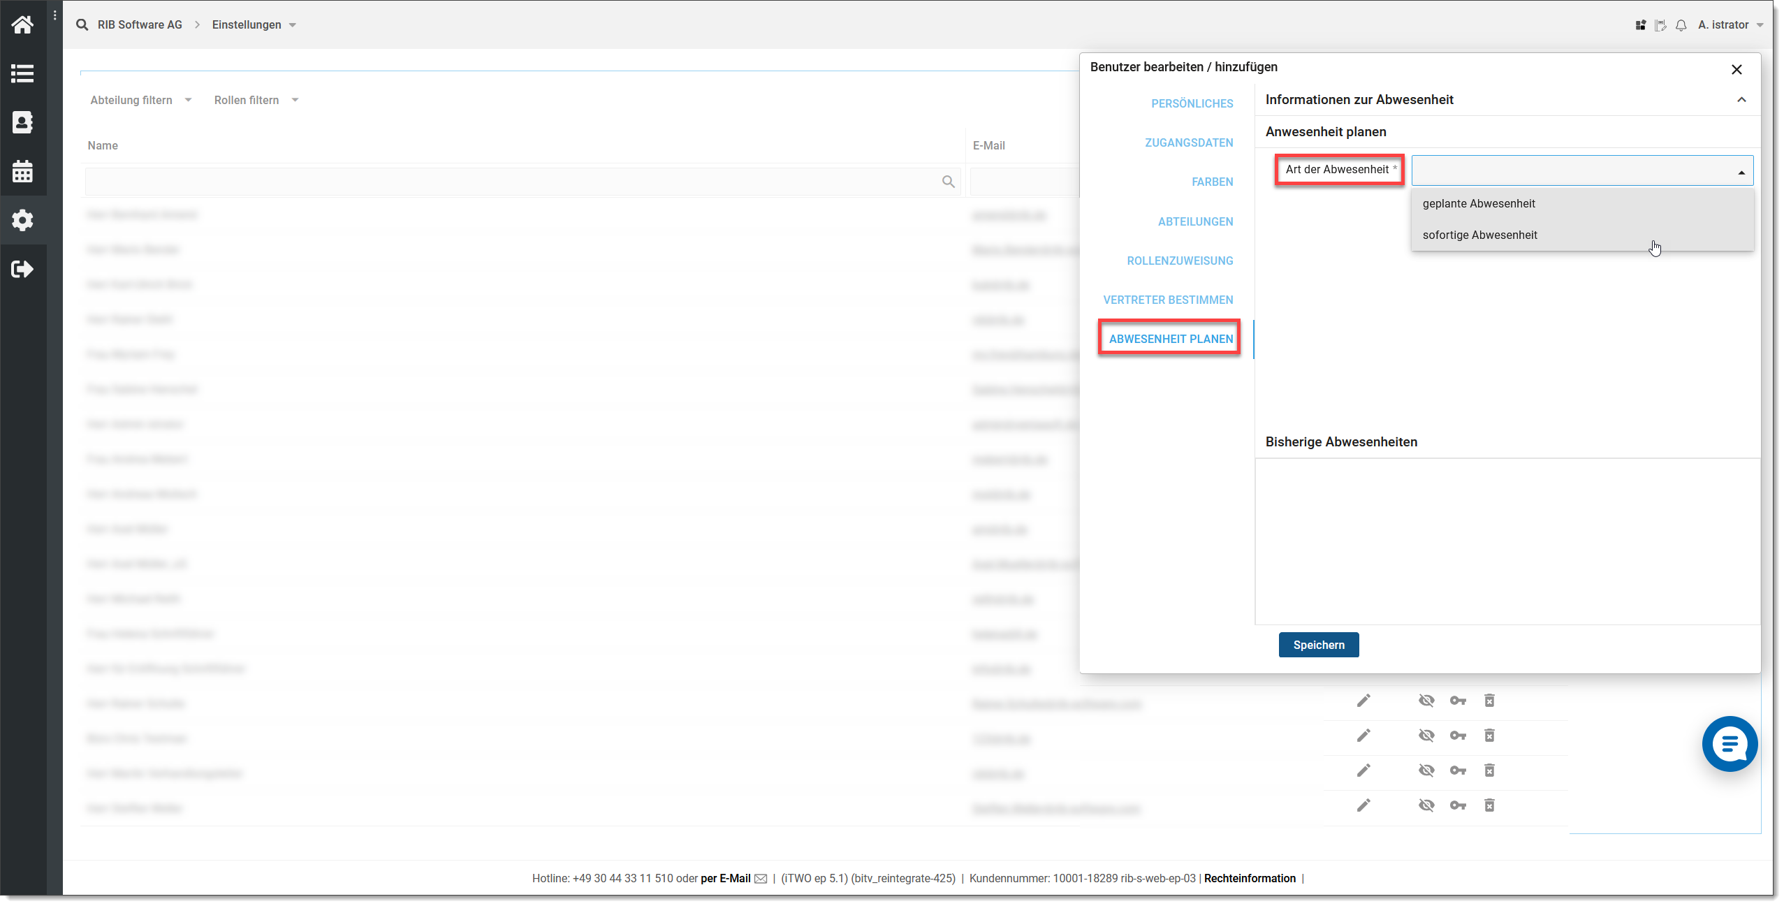Open the list view sidebar icon
Image resolution: width=1784 pixels, height=906 pixels.
(22, 73)
